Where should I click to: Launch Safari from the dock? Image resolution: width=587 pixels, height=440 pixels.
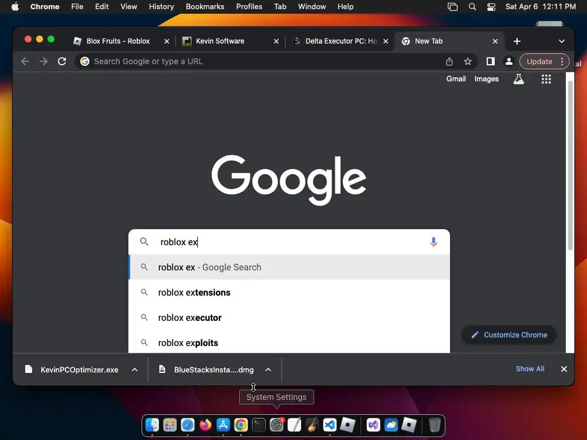tap(187, 425)
